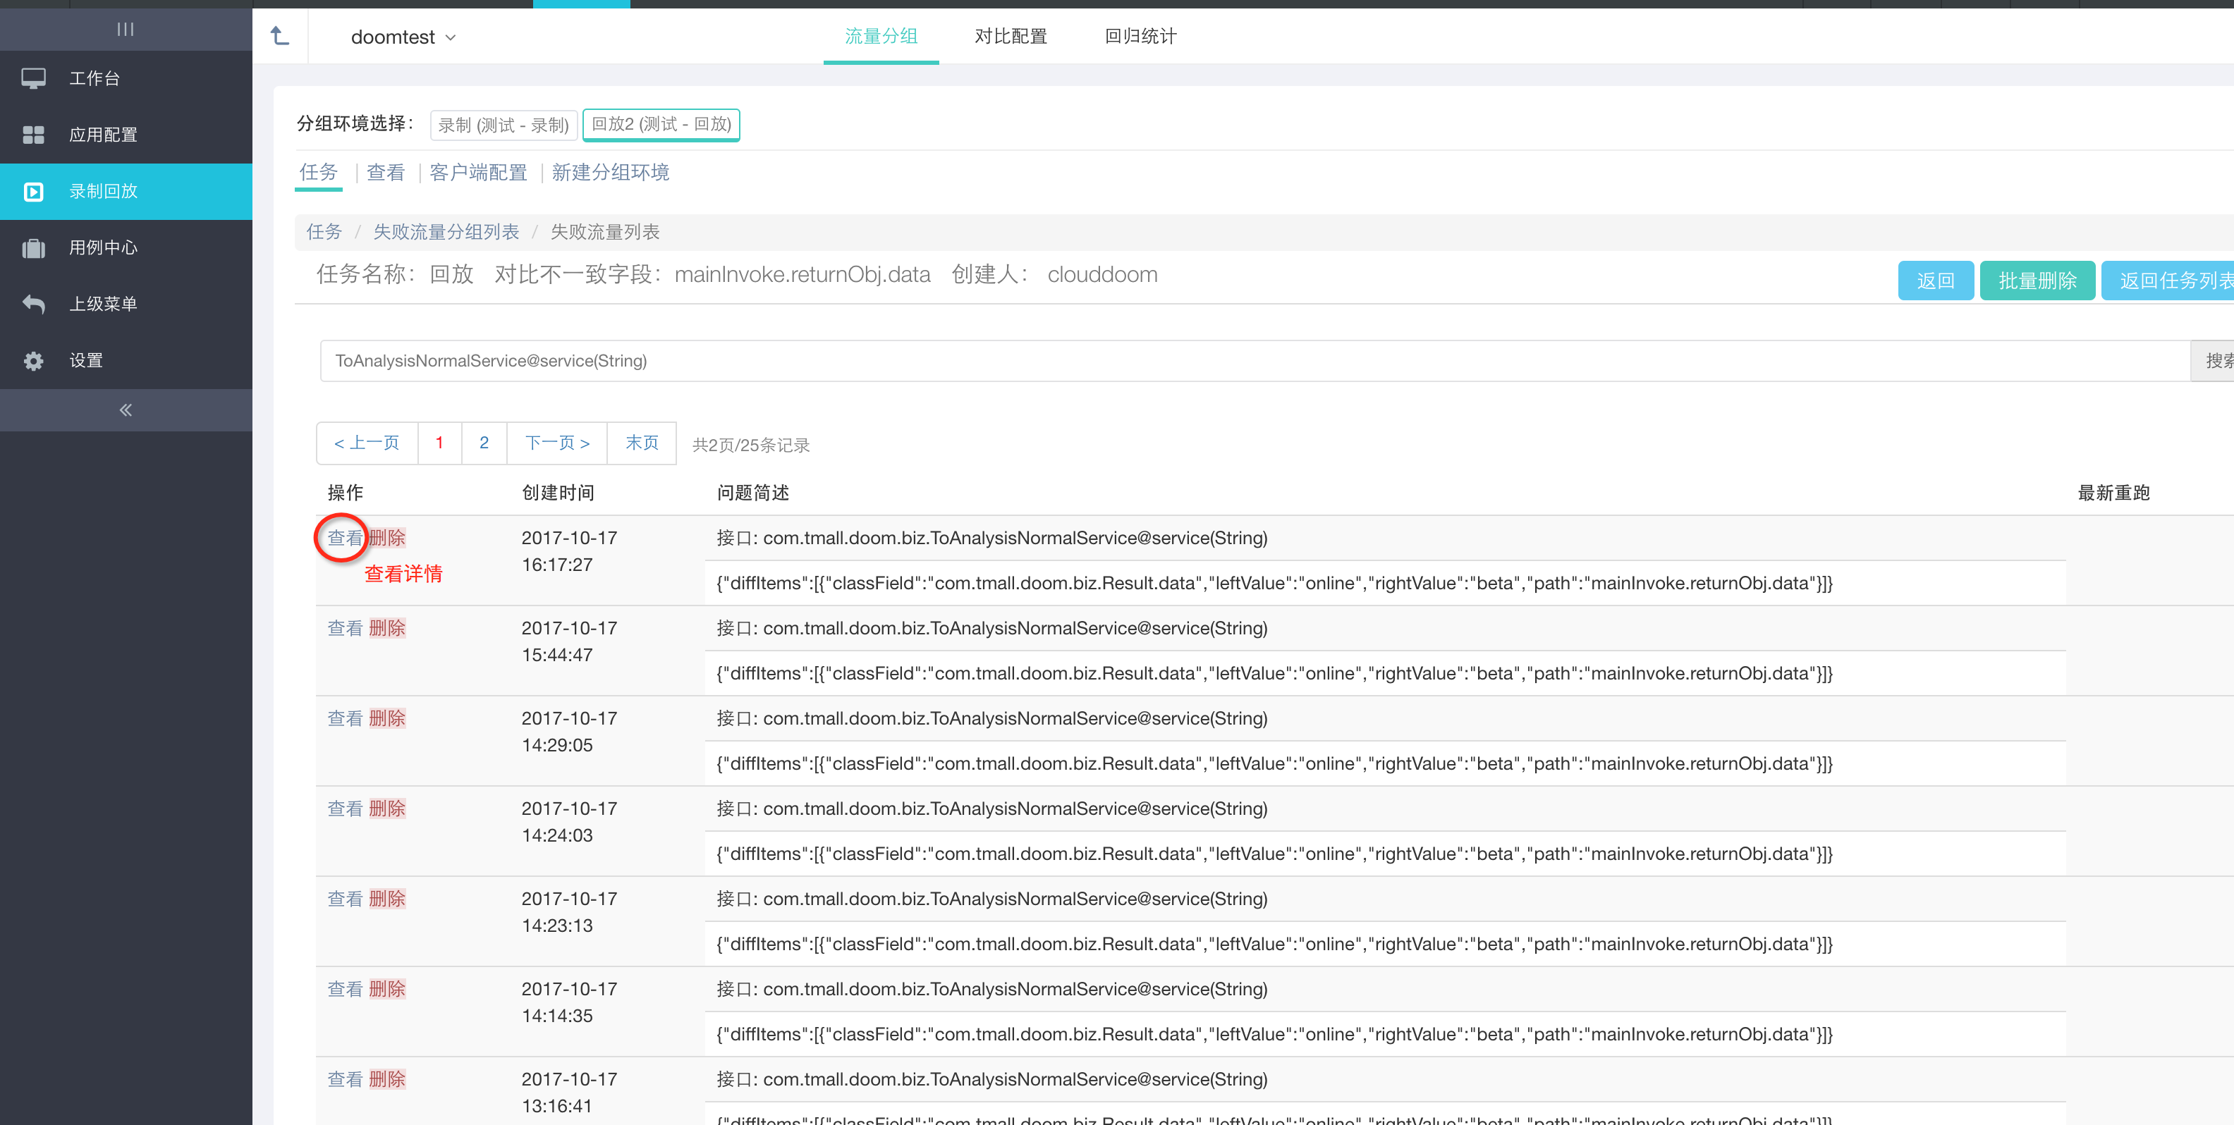Delete the record created at 14:29:05

(386, 718)
